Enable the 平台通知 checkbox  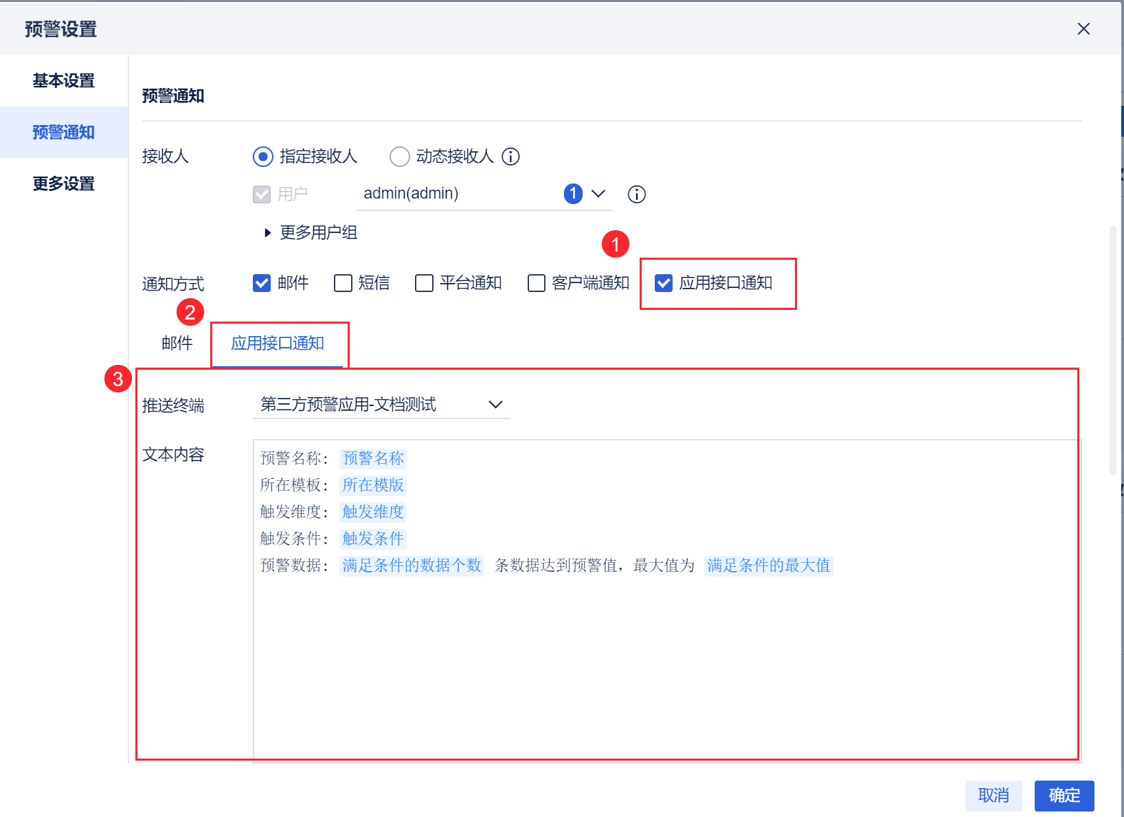click(x=424, y=283)
